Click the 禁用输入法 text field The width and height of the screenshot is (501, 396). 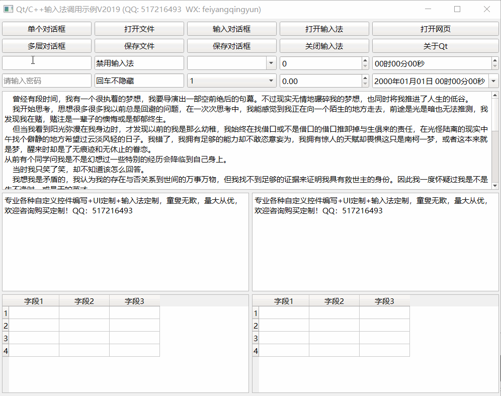139,63
